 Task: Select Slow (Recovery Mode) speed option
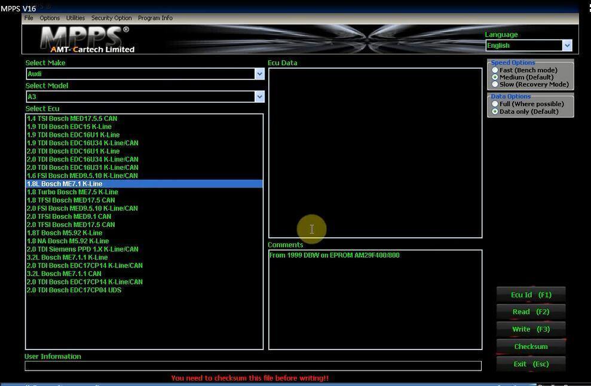[495, 84]
